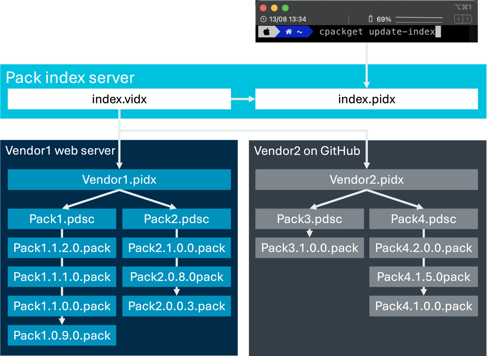Click the Apple logo prompt segment
The width and height of the screenshot is (487, 356).
(266, 32)
